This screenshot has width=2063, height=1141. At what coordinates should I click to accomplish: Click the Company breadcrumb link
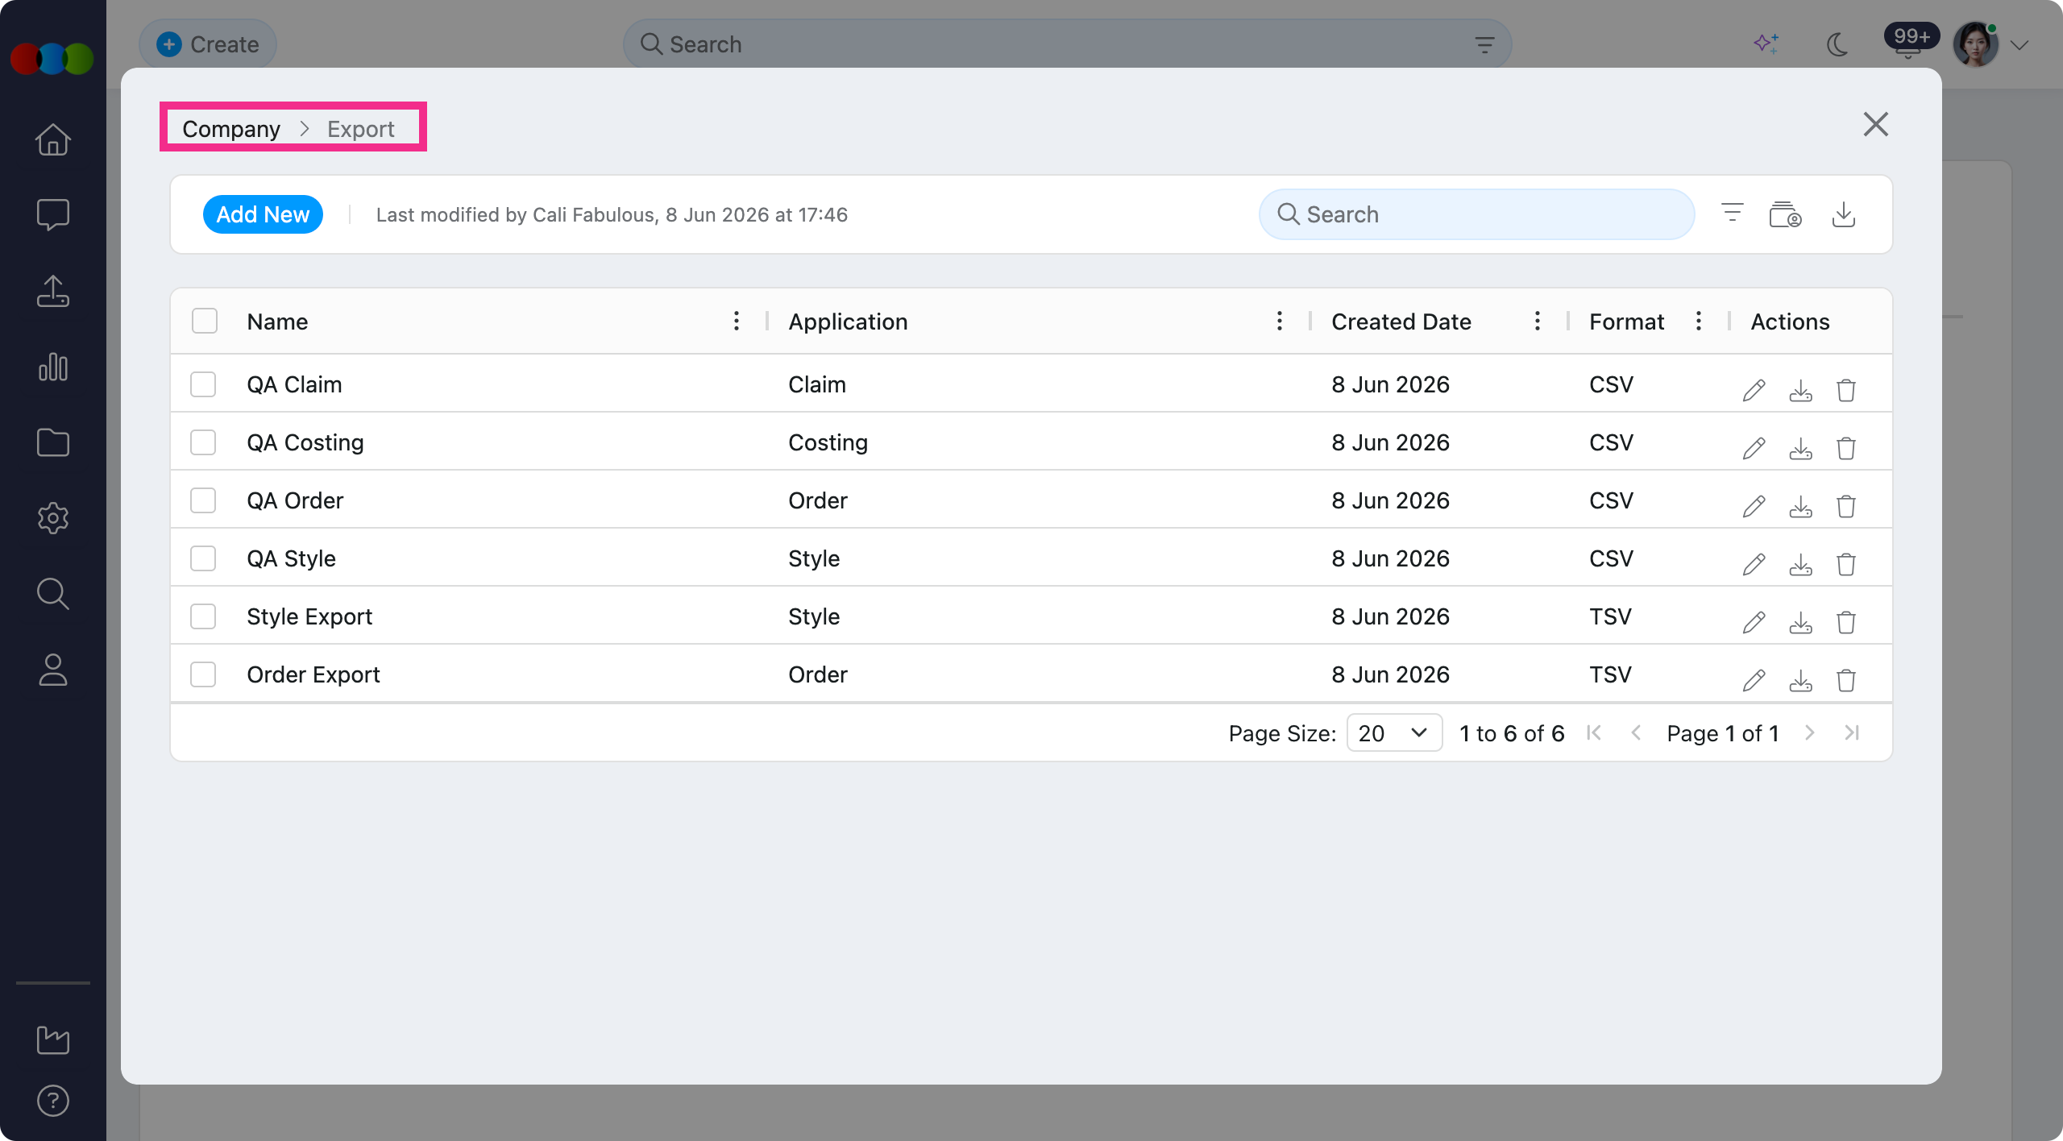click(231, 129)
